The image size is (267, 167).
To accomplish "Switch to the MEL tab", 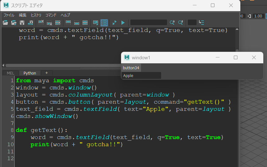I will tap(10, 73).
